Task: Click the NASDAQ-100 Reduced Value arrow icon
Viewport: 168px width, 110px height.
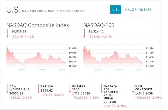Action: (x=101, y=89)
